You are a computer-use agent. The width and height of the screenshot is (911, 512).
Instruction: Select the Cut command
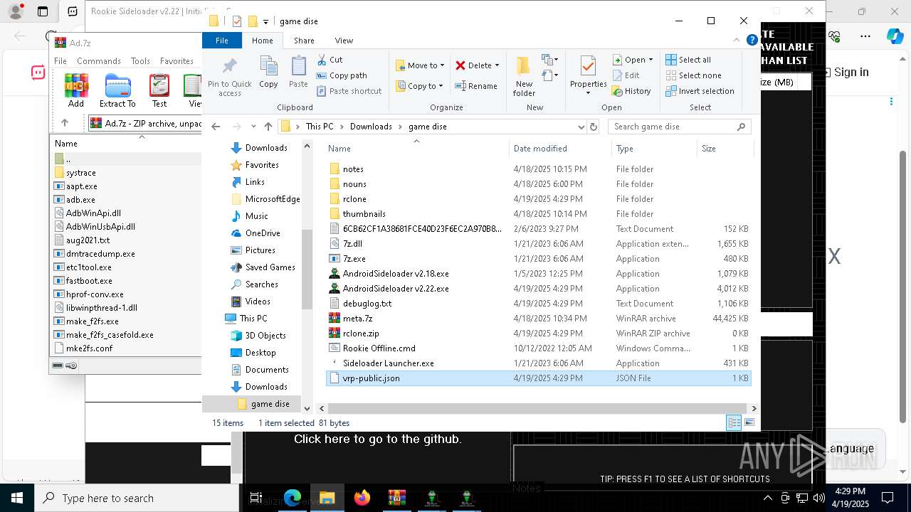coord(330,60)
